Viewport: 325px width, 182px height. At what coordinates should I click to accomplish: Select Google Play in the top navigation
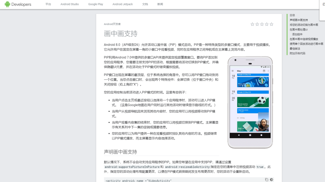[x=95, y=4]
